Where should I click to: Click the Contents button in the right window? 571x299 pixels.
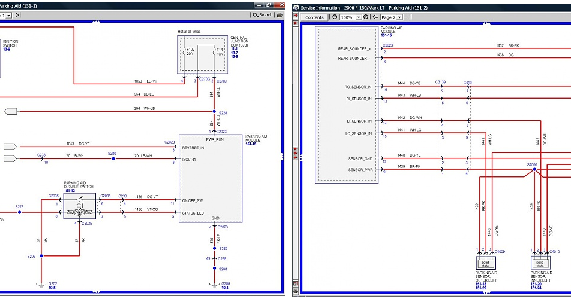(314, 17)
